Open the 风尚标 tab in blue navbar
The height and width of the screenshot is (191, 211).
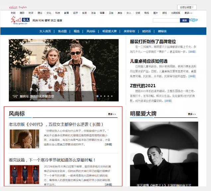tap(91, 31)
